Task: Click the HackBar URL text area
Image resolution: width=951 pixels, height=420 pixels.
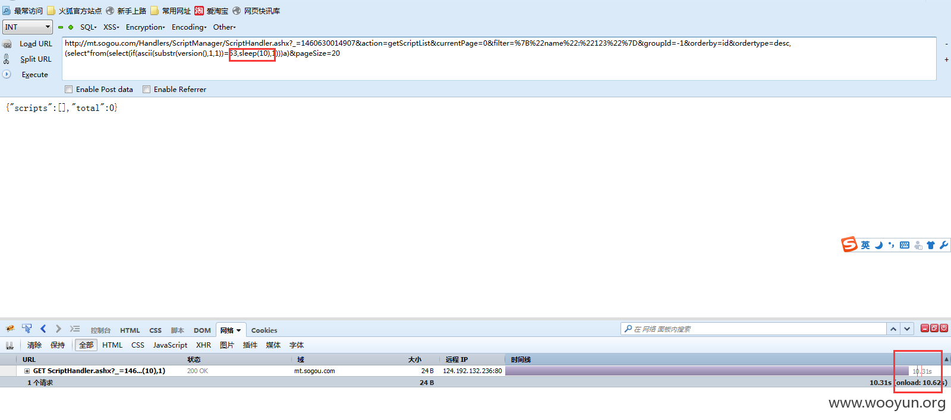Action: pyautogui.click(x=499, y=59)
